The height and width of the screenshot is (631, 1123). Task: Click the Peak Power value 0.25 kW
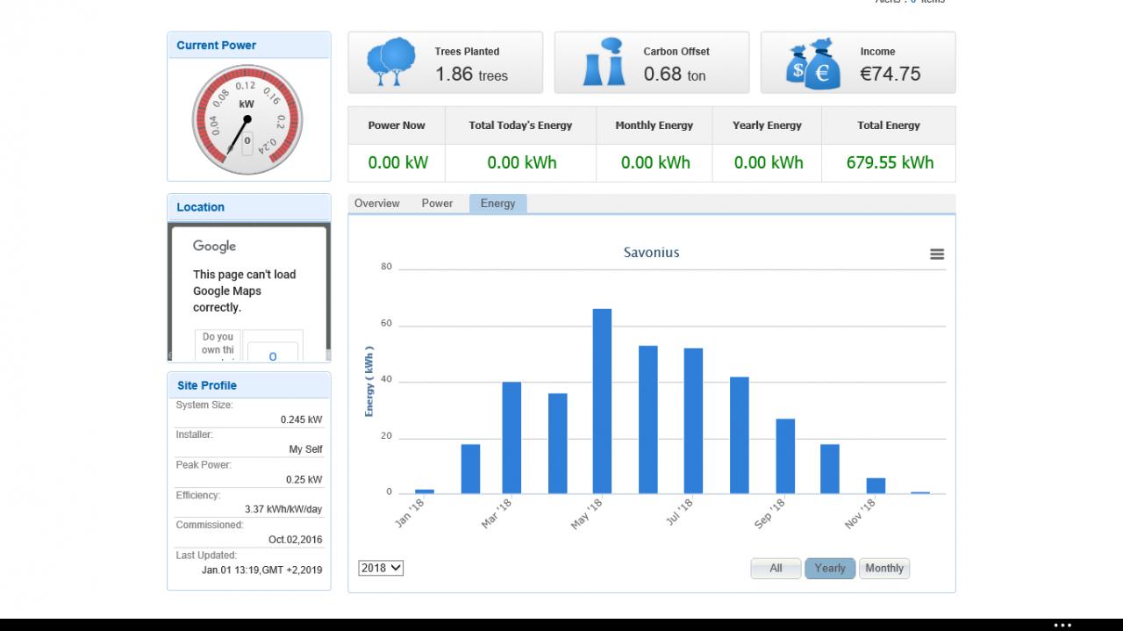coord(304,480)
